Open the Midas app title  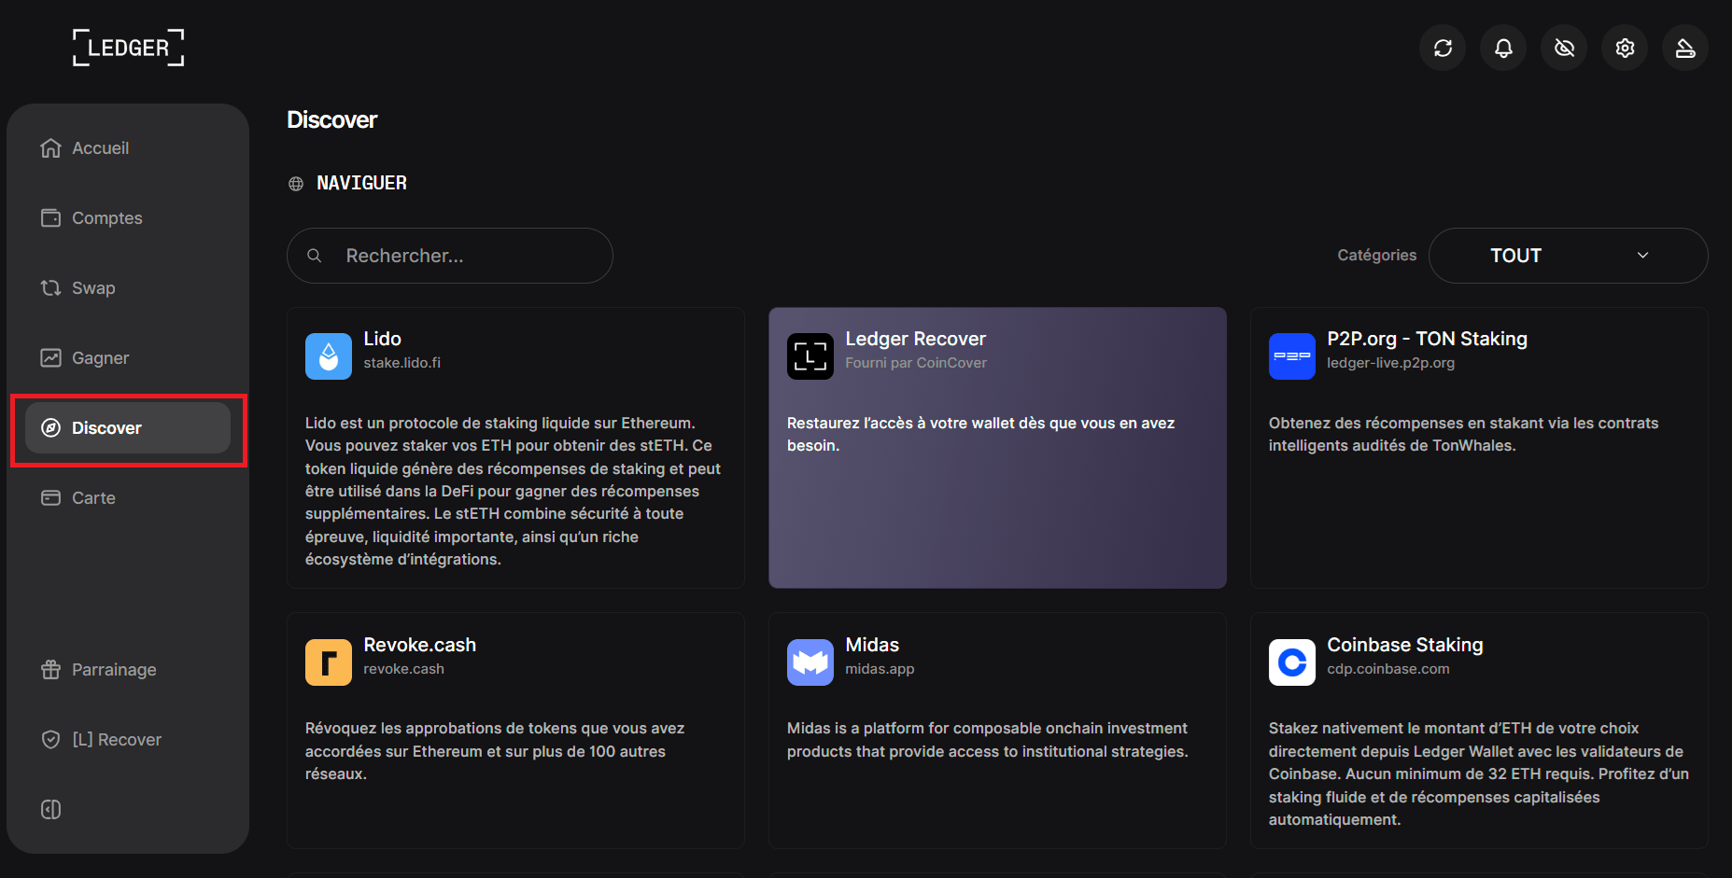872,645
